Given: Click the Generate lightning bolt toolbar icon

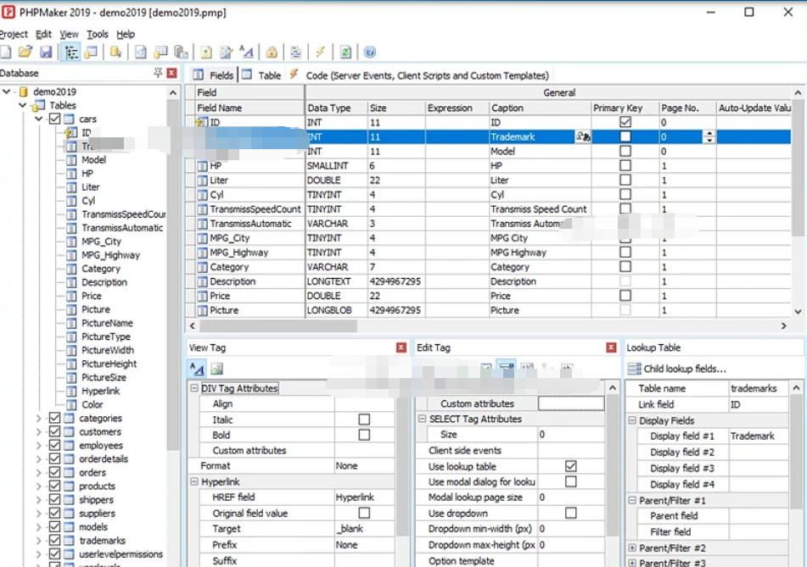Looking at the screenshot, I should click(x=320, y=52).
